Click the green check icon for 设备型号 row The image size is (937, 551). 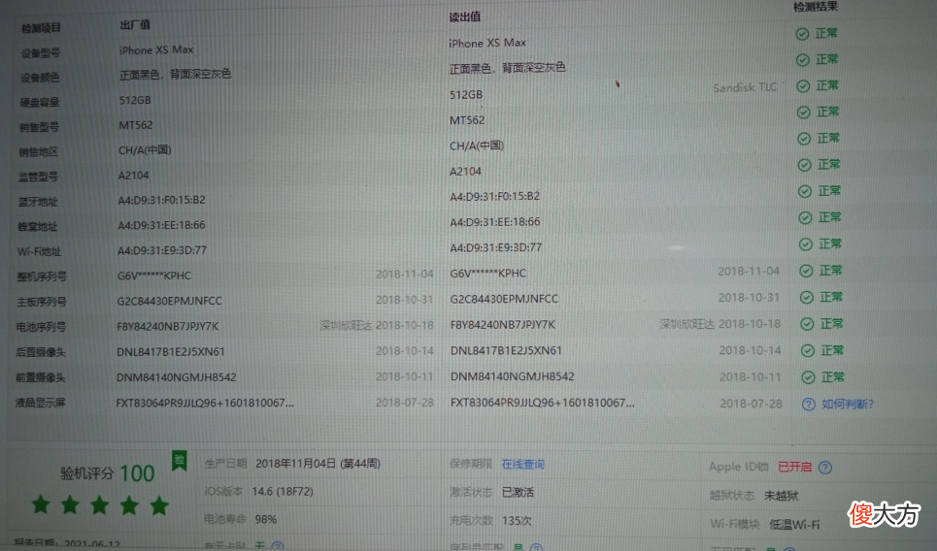click(802, 34)
